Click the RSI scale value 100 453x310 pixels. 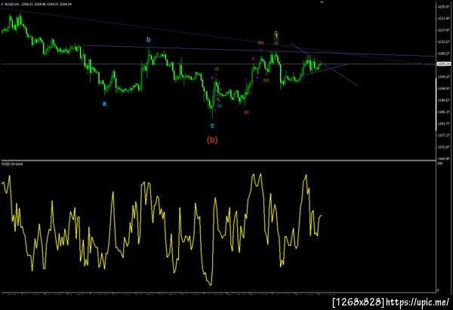coord(440,164)
